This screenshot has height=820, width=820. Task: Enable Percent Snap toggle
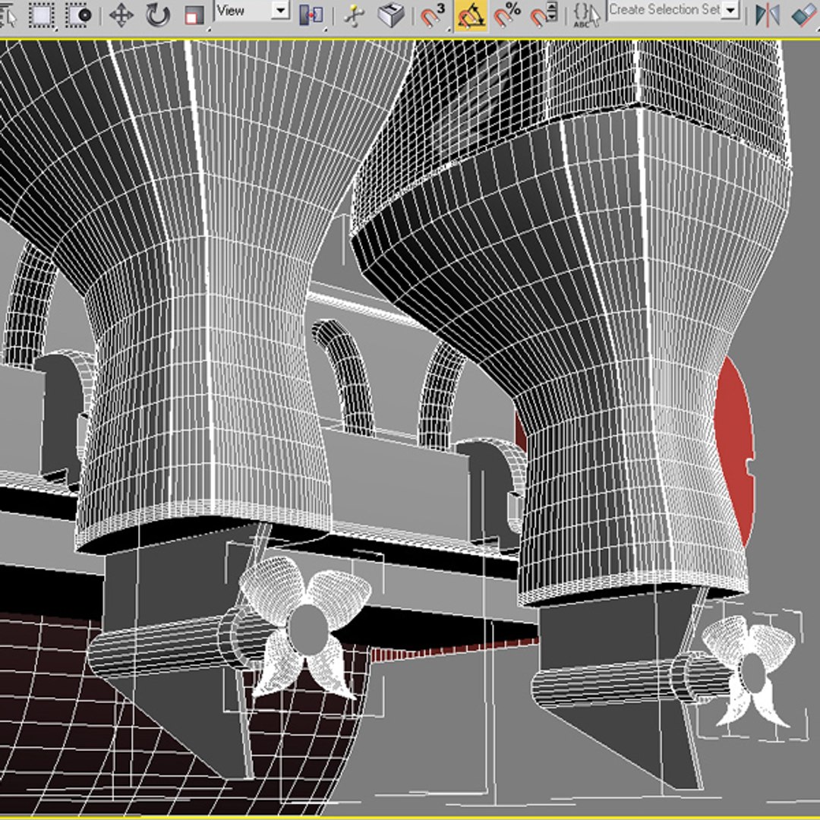507,14
